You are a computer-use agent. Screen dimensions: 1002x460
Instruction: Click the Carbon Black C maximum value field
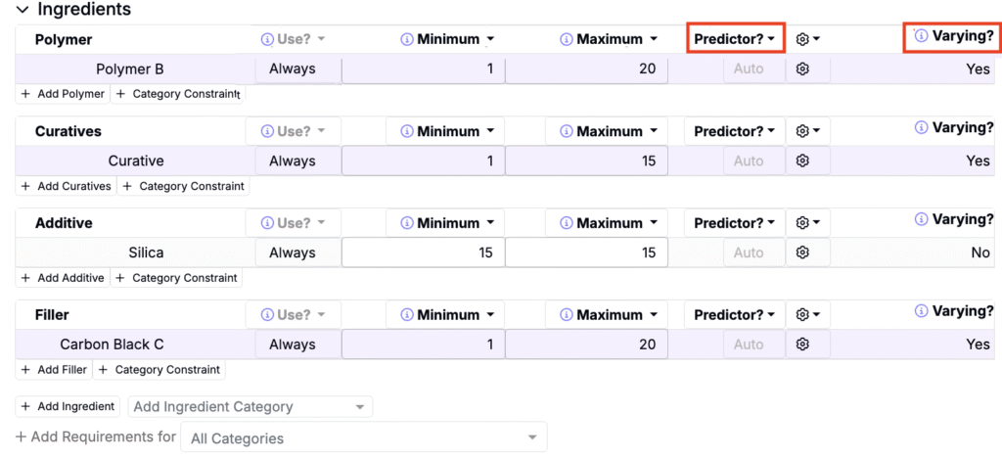pos(587,345)
